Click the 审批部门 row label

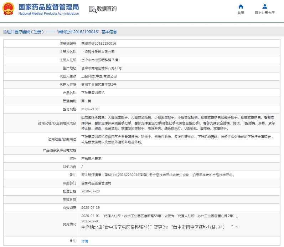69,183
